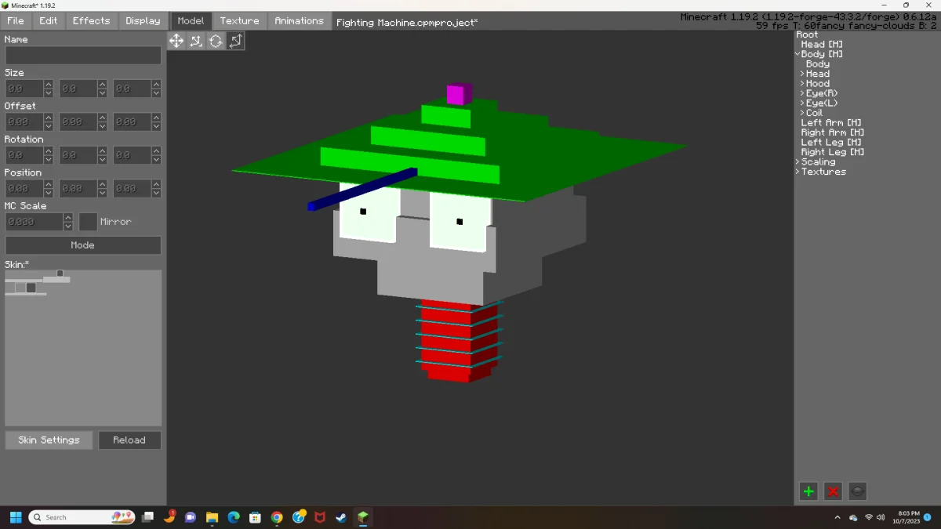This screenshot has width=941, height=529.
Task: Open the Effects menu
Action: pos(92,21)
